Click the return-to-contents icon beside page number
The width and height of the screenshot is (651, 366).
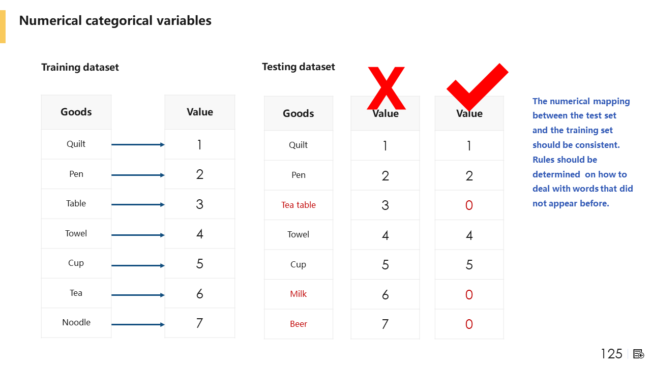(x=639, y=354)
